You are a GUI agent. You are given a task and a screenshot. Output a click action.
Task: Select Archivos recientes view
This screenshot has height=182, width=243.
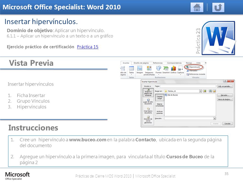pyautogui.click(x=160, y=112)
